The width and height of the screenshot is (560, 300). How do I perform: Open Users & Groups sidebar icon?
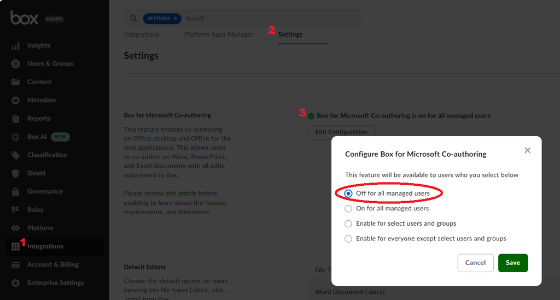[16, 64]
